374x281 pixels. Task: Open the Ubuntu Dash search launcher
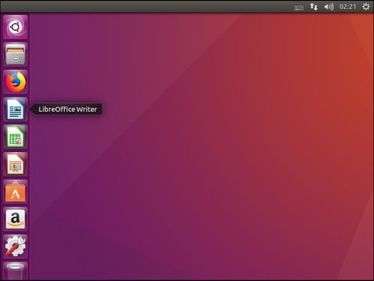[15, 27]
